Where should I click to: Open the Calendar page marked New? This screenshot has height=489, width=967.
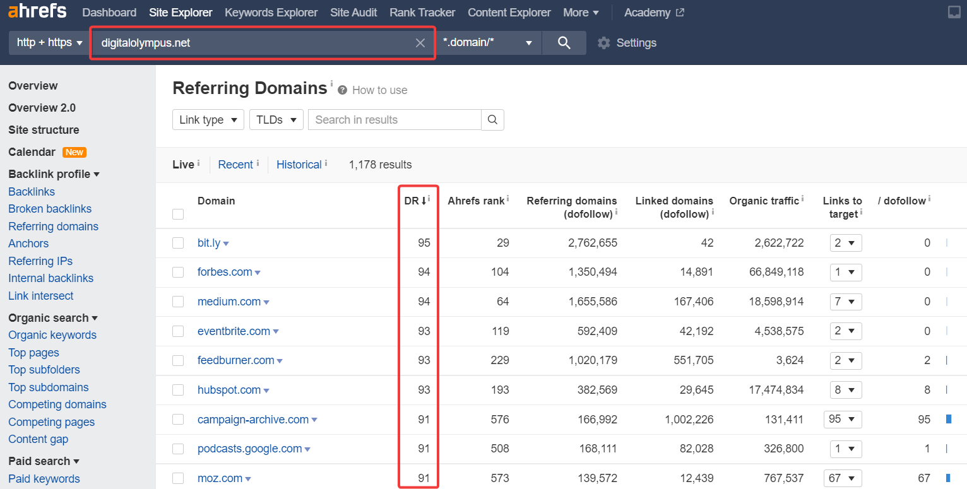coord(32,152)
